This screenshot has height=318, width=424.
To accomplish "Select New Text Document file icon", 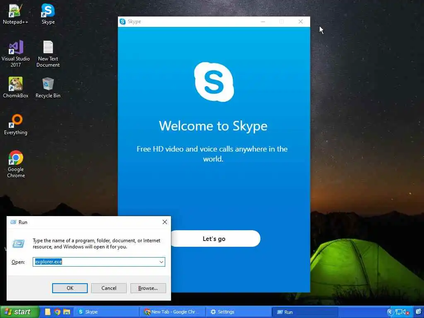I will click(48, 53).
